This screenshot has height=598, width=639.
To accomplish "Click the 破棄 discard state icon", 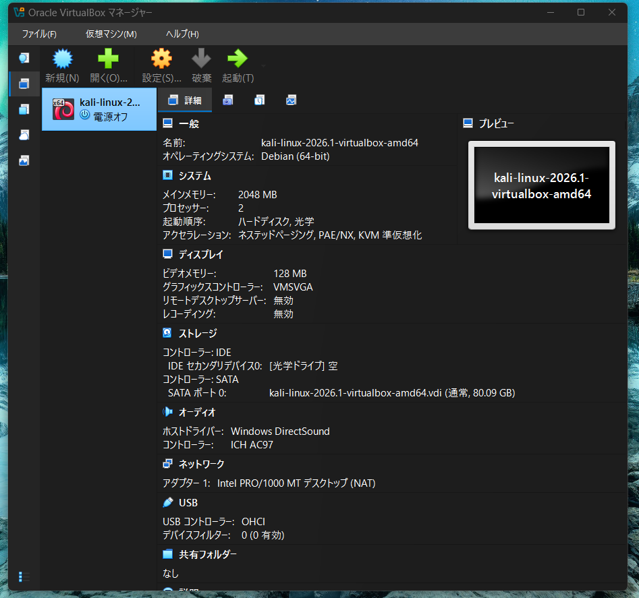I will tap(200, 64).
